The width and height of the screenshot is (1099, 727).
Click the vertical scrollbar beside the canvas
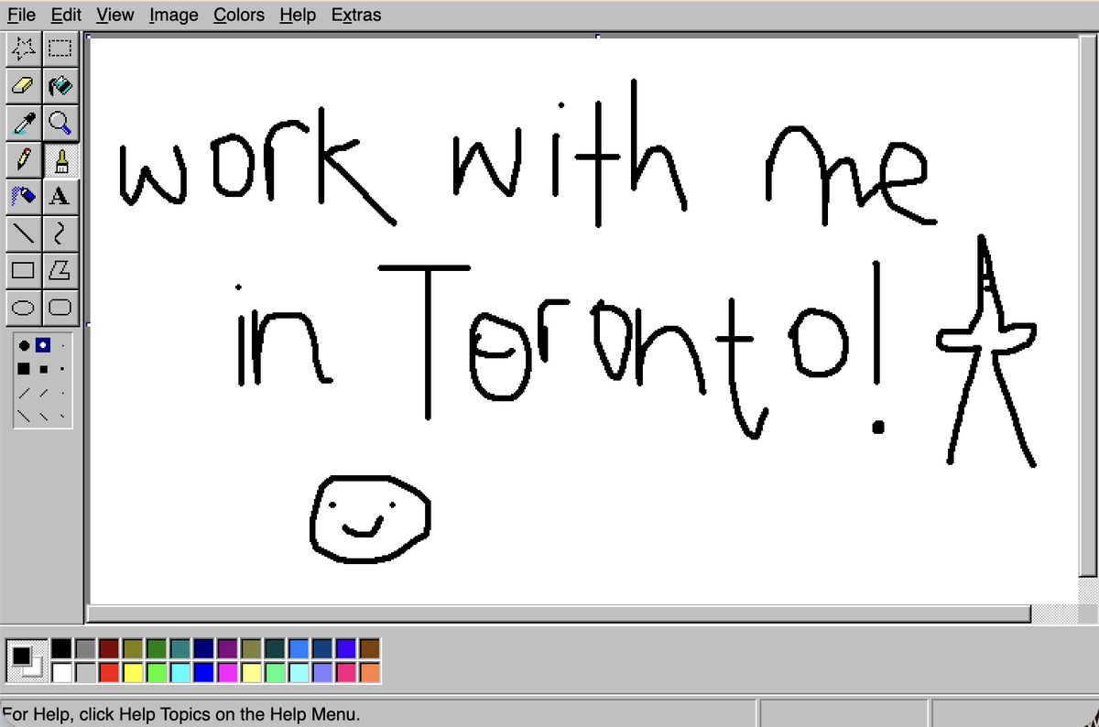(x=1089, y=307)
